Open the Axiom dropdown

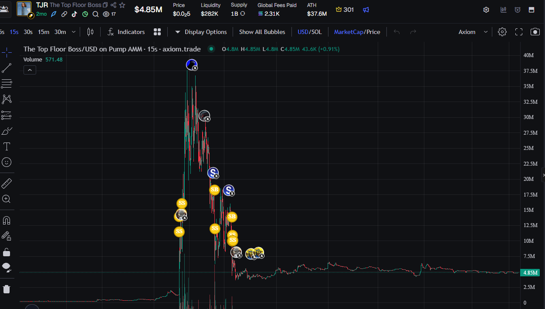click(472, 32)
